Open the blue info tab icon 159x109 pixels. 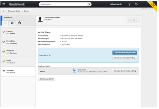pyautogui.click(x=12, y=23)
